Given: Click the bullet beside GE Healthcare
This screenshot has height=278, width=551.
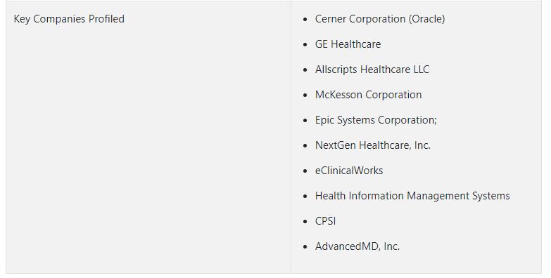Looking at the screenshot, I should pyautogui.click(x=305, y=44).
